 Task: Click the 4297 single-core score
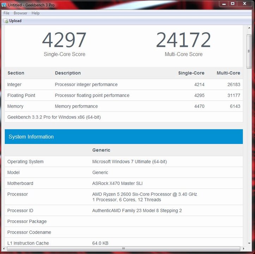[64, 40]
